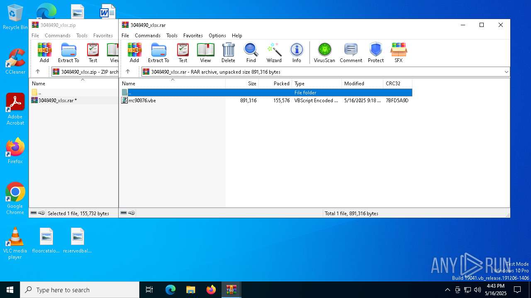This screenshot has height=298, width=531.
Task: Open notification center icon
Action: tap(517, 290)
